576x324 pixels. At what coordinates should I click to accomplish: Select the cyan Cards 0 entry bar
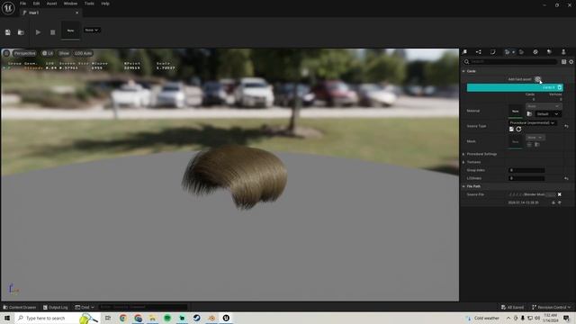pos(515,87)
